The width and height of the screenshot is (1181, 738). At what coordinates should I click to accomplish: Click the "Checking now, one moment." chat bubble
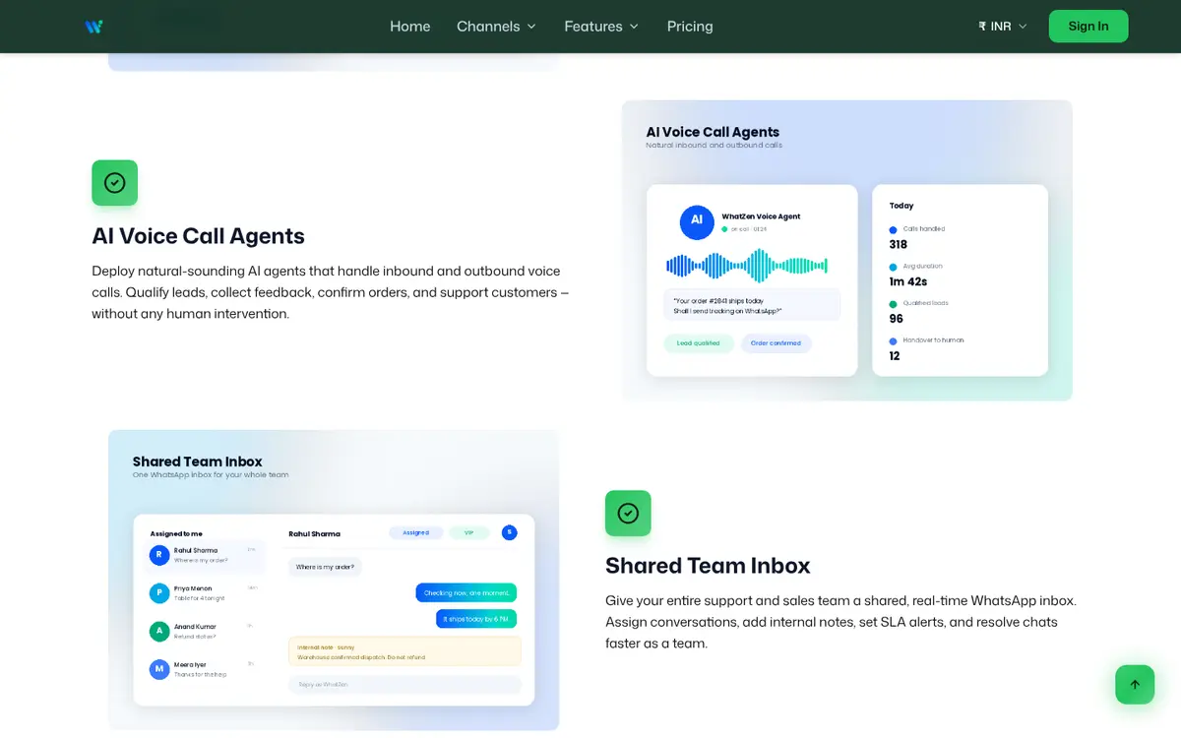click(466, 592)
